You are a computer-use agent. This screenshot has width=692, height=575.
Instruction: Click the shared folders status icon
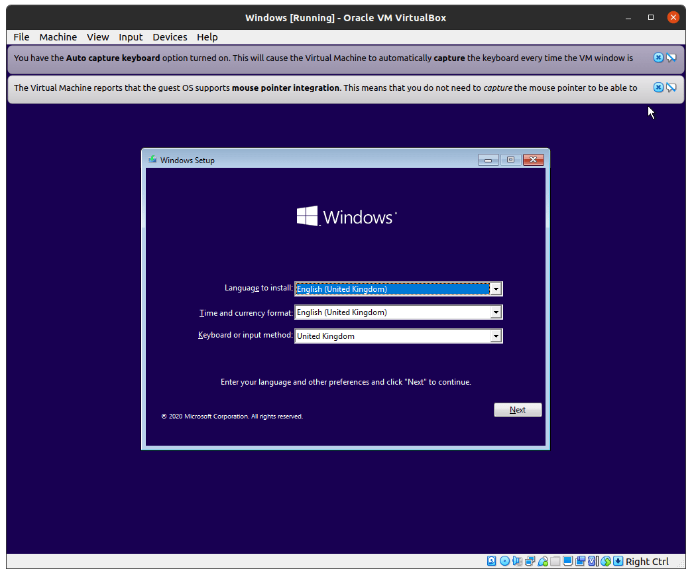point(555,561)
